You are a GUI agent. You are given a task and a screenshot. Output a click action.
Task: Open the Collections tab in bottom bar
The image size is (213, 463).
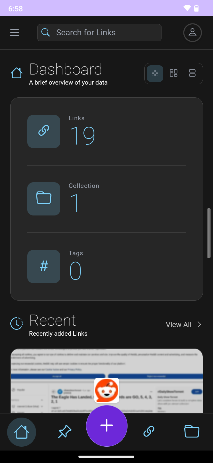(192, 431)
